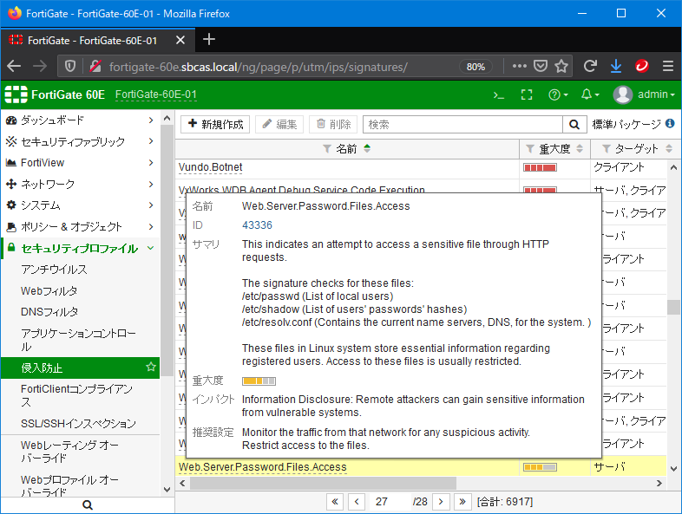
Task: Open Firefox downloads arrow icon
Action: point(616,67)
